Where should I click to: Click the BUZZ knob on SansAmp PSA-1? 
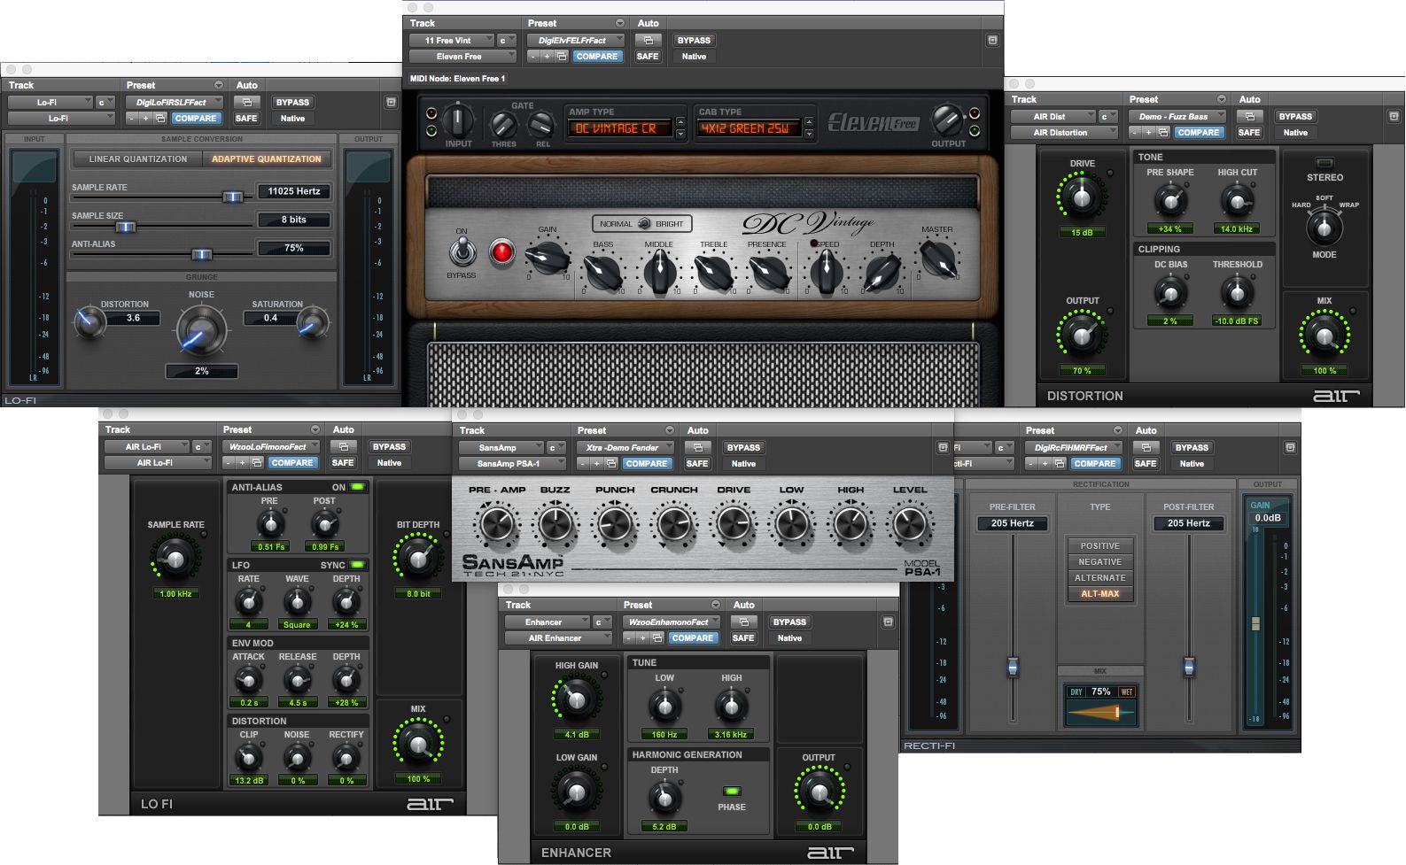[555, 524]
